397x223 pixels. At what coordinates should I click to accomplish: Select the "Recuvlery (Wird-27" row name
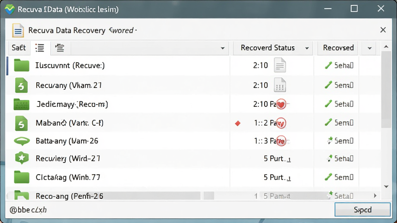(x=68, y=158)
